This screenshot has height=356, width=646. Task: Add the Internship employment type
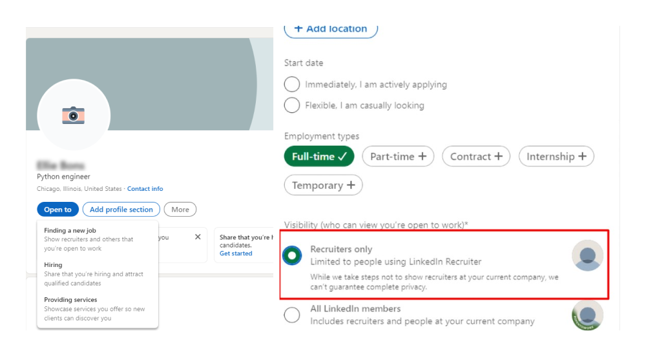point(556,157)
